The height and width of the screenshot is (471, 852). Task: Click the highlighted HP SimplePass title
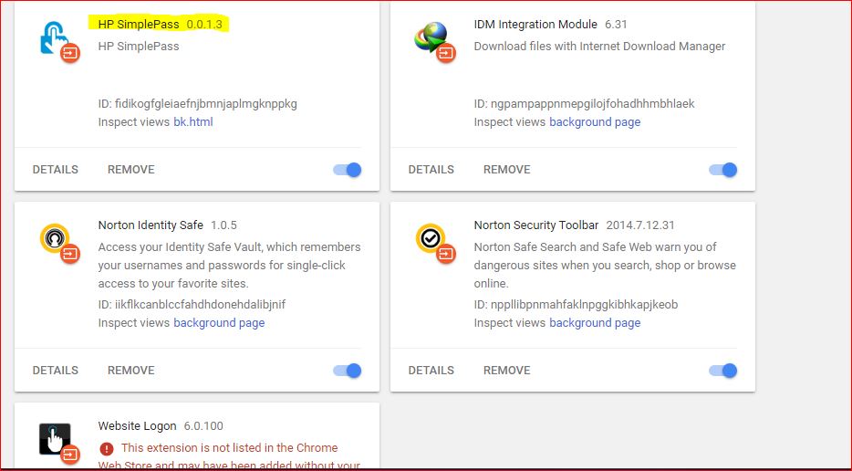point(139,25)
